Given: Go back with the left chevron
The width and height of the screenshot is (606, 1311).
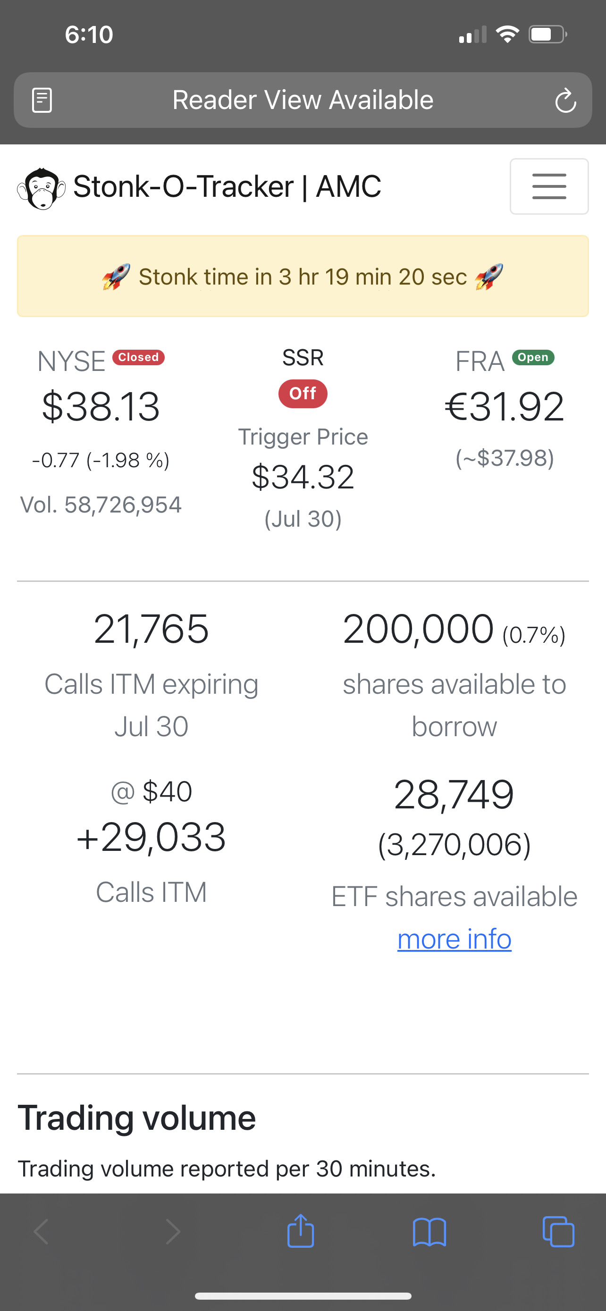Looking at the screenshot, I should (x=41, y=1232).
